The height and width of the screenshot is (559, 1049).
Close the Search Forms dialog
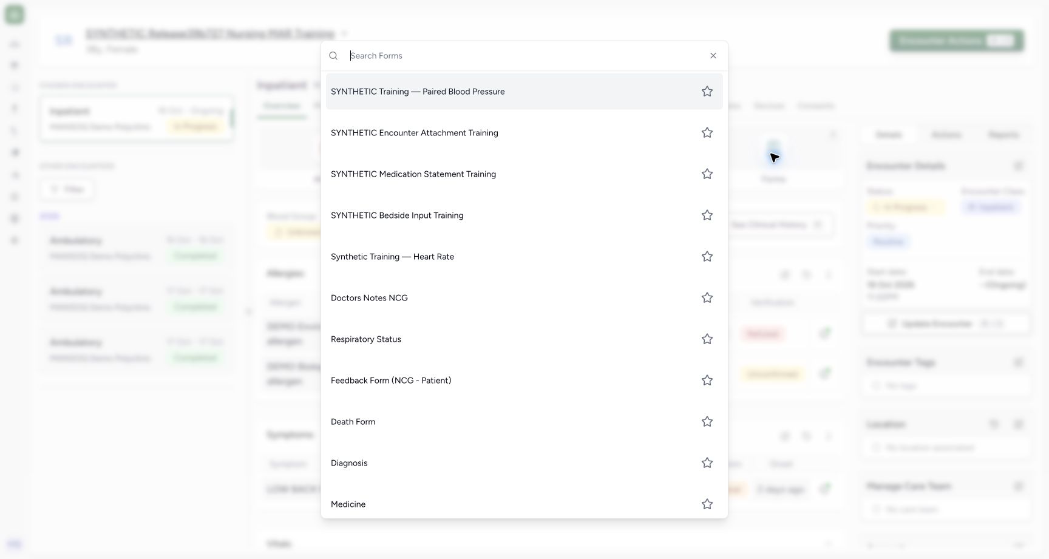click(713, 56)
